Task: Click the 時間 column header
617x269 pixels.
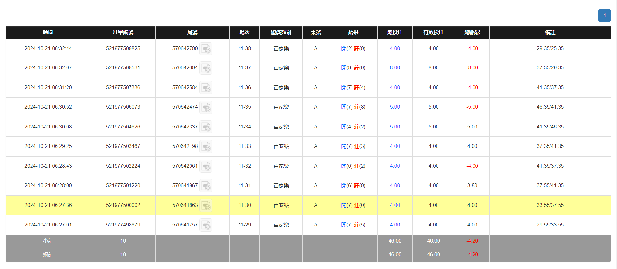Action: 48,32
